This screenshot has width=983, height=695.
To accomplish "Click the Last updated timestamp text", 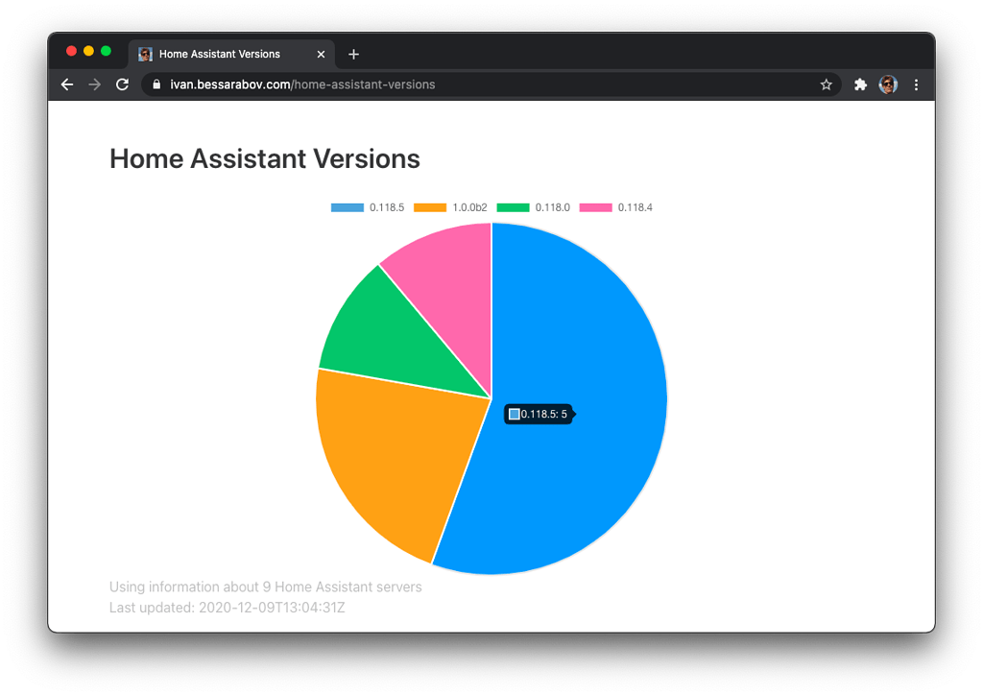I will pyautogui.click(x=228, y=607).
